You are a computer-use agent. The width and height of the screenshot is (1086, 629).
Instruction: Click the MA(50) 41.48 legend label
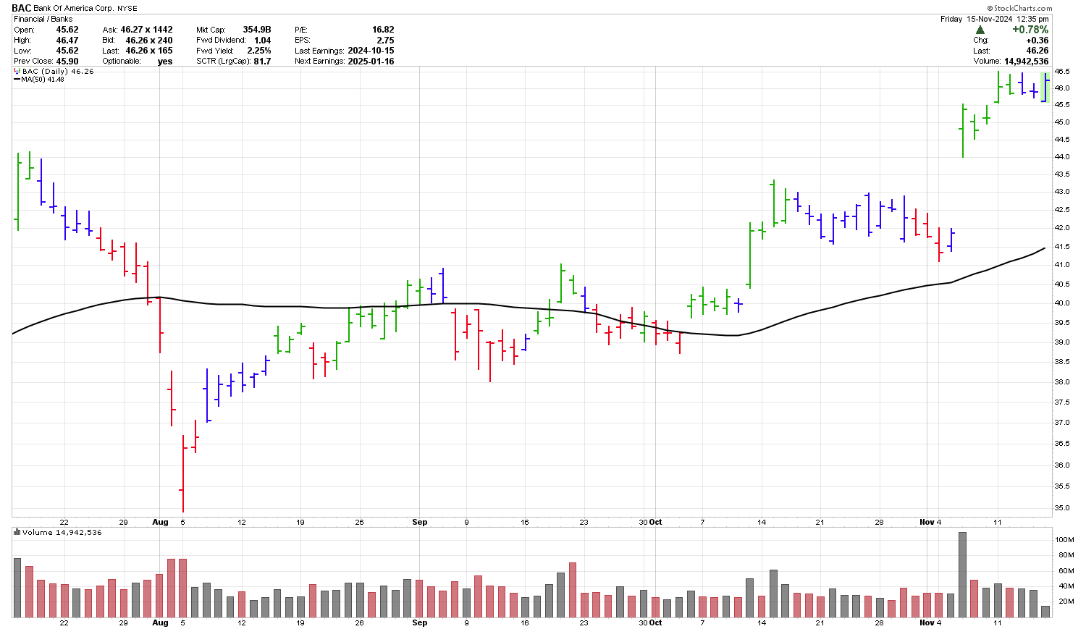point(42,80)
